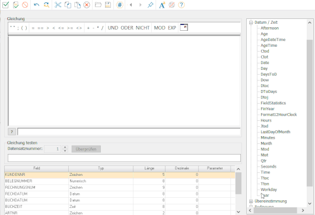The width and height of the screenshot is (315, 215).
Task: Click the Typ column header
Action: [101, 168]
